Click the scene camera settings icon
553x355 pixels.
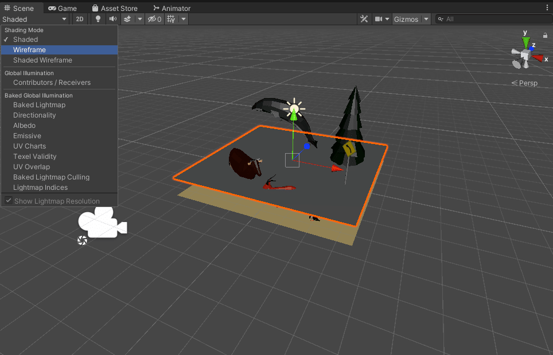379,19
